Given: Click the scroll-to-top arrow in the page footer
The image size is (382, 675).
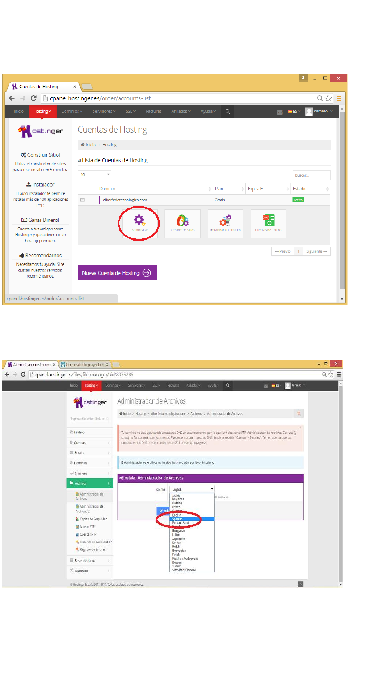Looking at the screenshot, I should (301, 584).
